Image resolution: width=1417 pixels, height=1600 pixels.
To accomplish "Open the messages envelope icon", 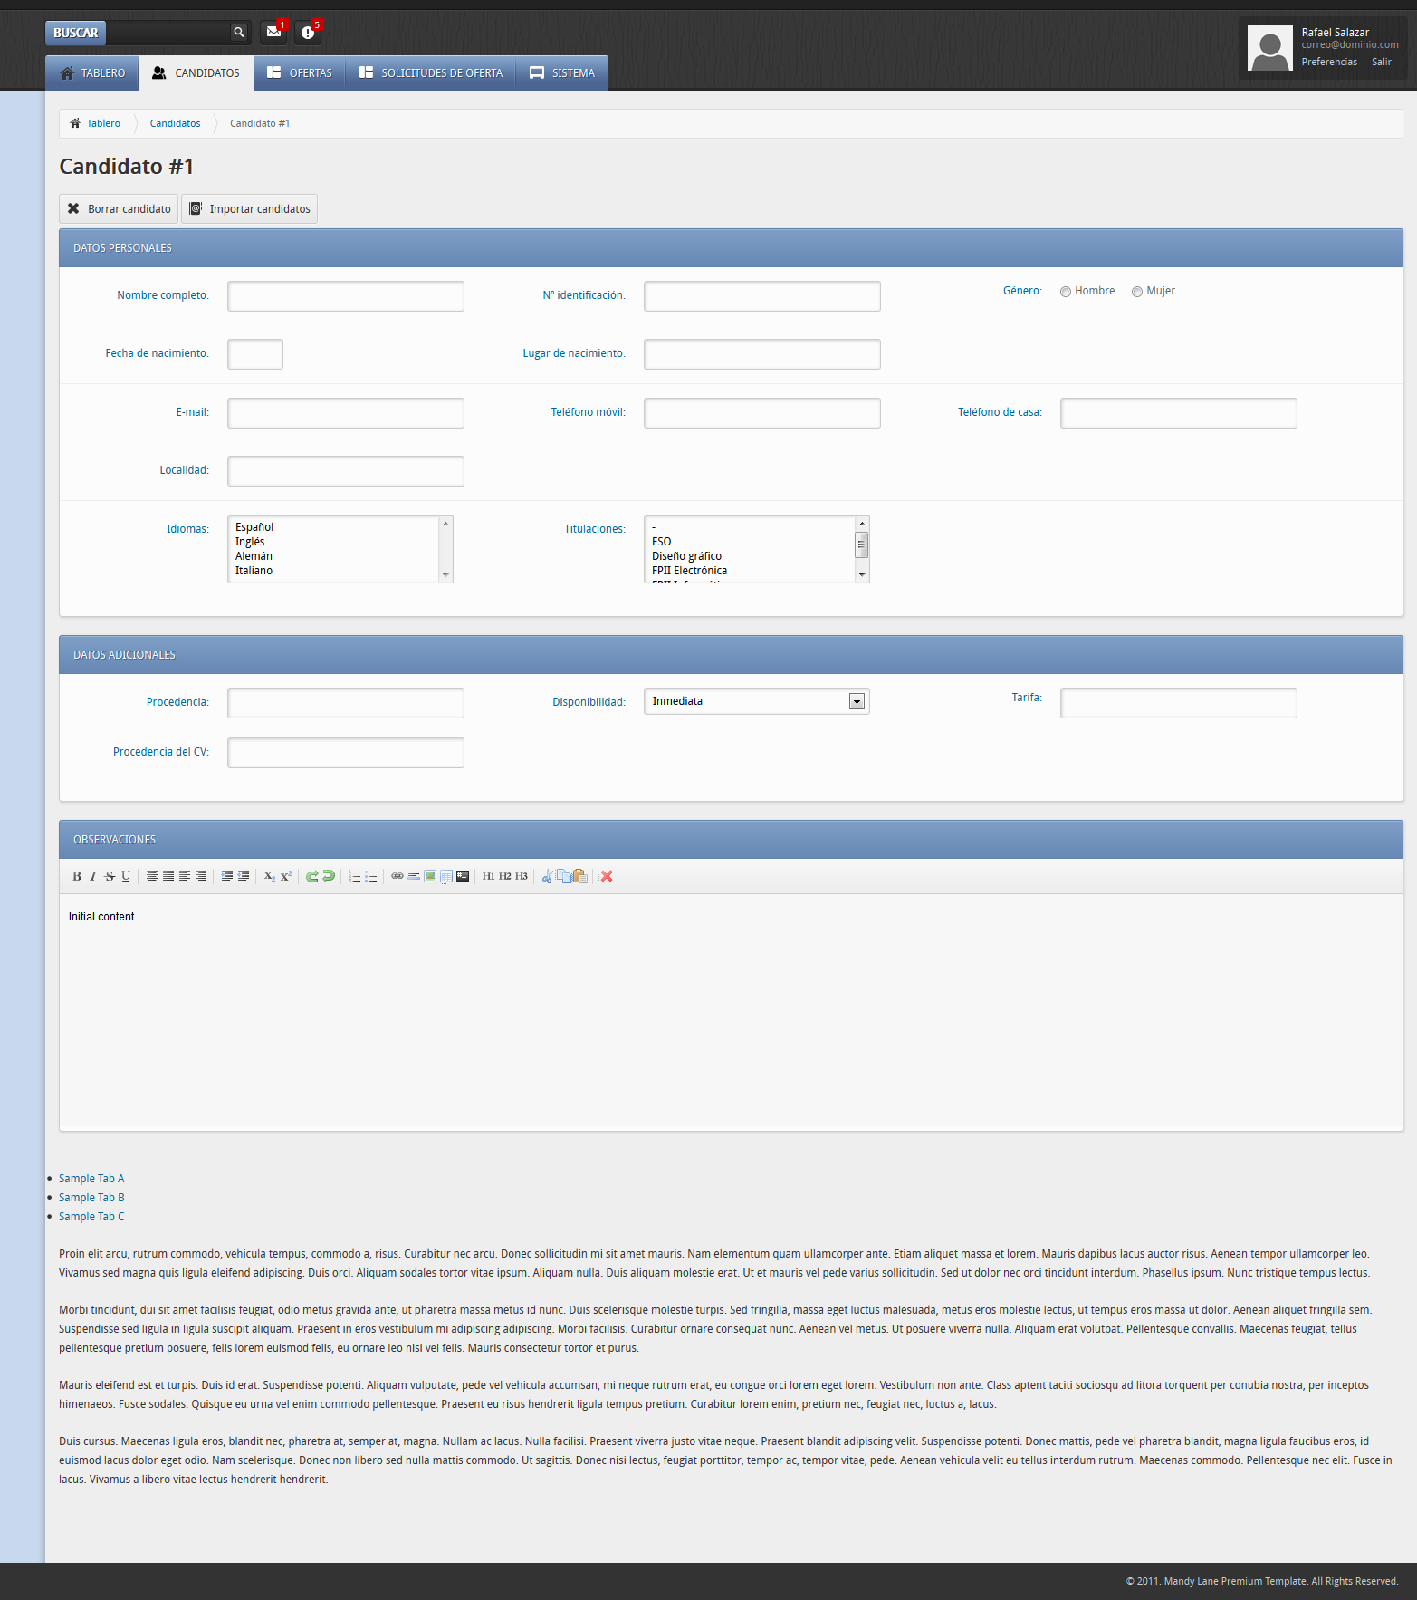I will click(273, 33).
